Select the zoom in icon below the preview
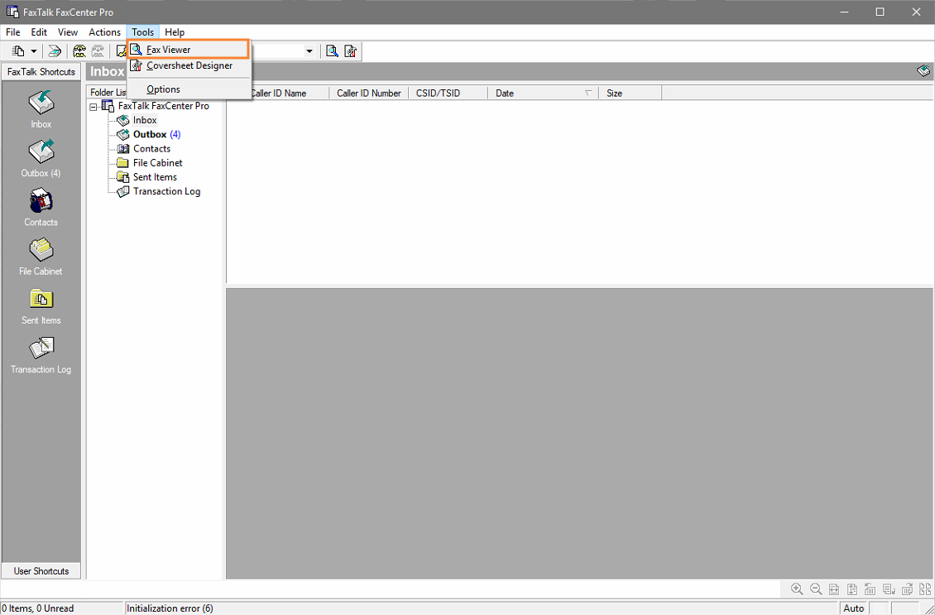This screenshot has height=615, width=935. [x=797, y=589]
